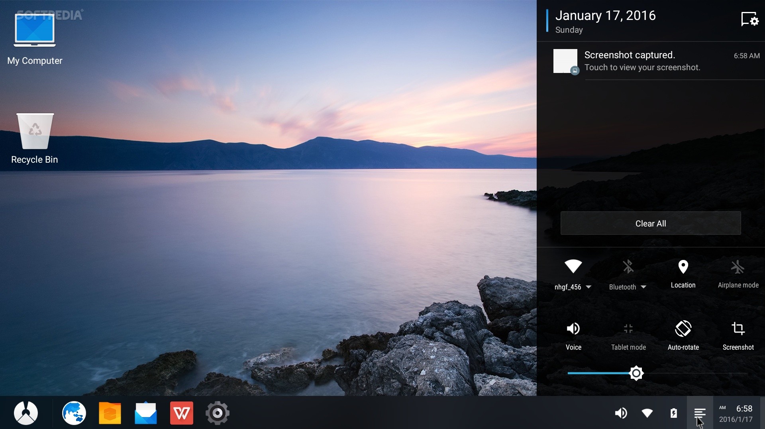The width and height of the screenshot is (765, 429).
Task: Turn off the Location tile
Action: click(683, 274)
